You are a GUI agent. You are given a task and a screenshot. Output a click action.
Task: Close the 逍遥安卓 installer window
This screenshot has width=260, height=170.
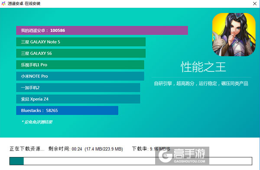pyautogui.click(x=255, y=3)
